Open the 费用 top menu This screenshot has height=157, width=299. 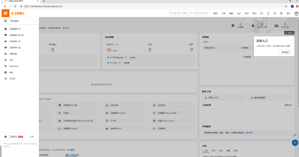(215, 13)
